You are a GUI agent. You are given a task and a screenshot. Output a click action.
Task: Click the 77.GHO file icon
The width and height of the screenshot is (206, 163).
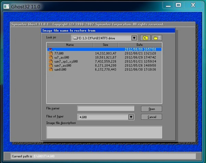(x=51, y=53)
